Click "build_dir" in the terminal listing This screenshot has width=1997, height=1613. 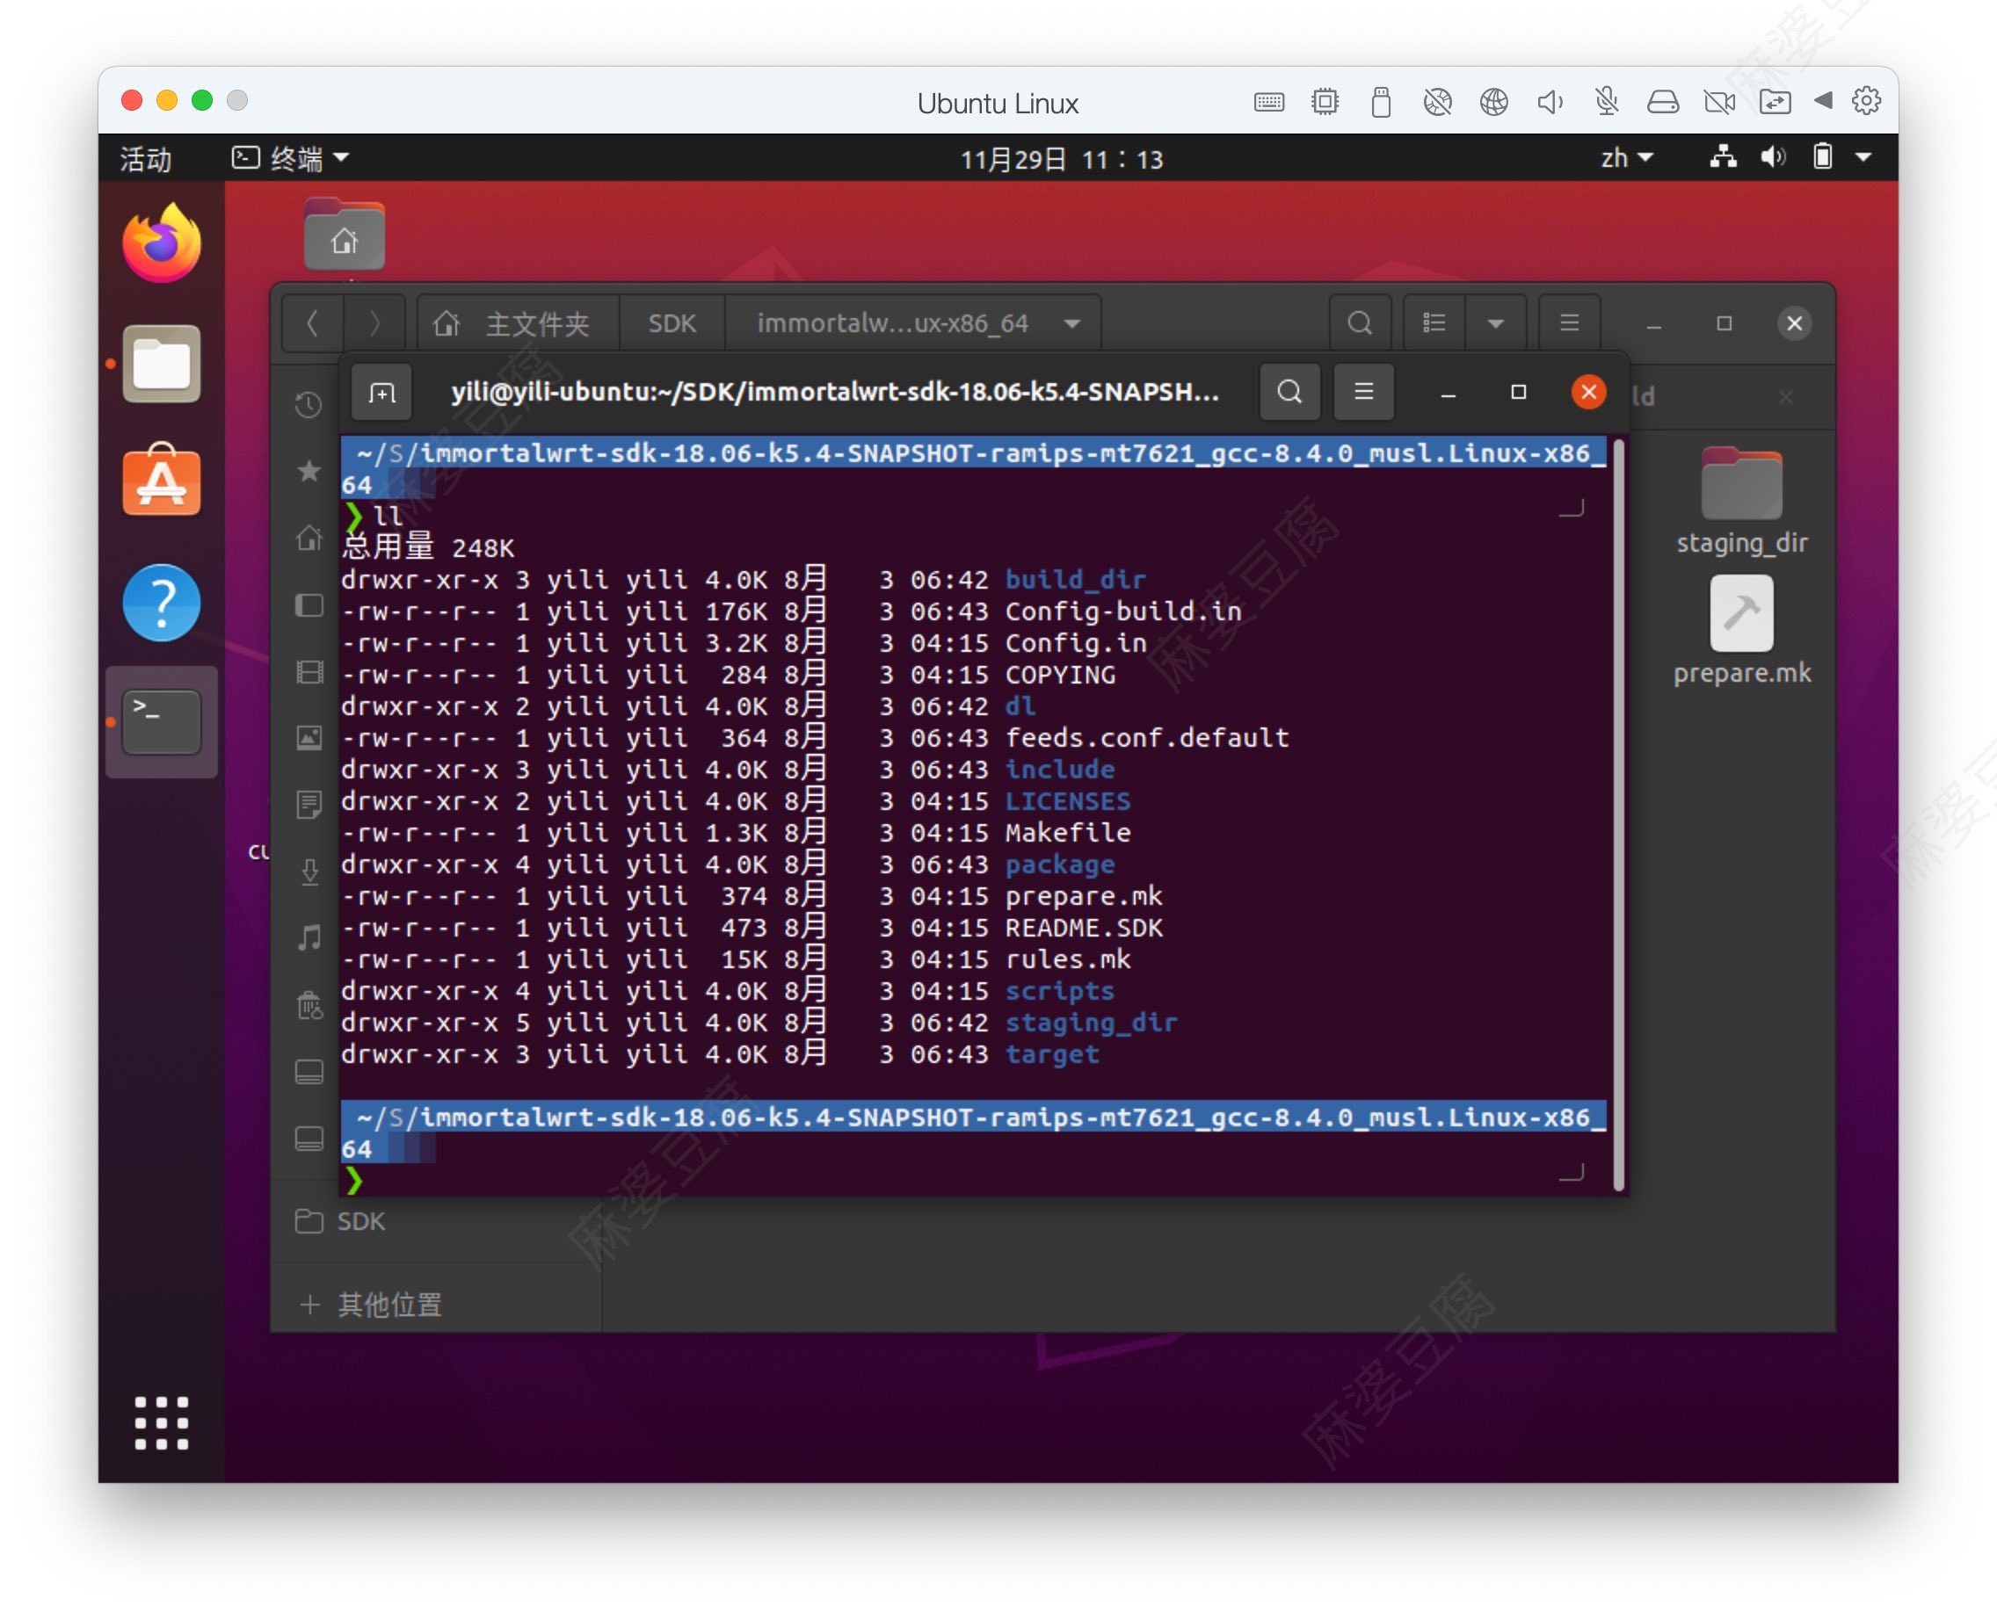pyautogui.click(x=1075, y=580)
